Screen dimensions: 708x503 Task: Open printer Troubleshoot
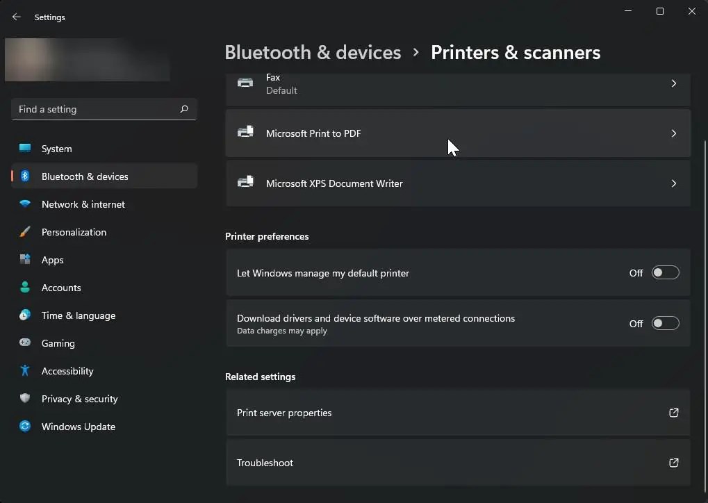coord(458,463)
